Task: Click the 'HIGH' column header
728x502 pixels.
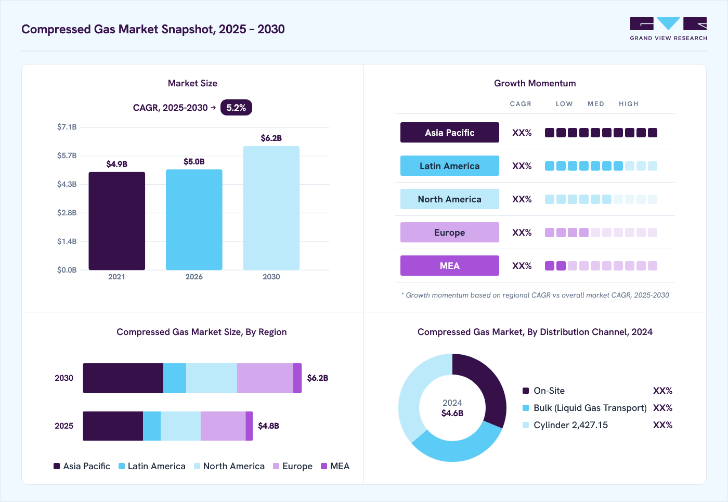Action: pyautogui.click(x=629, y=104)
